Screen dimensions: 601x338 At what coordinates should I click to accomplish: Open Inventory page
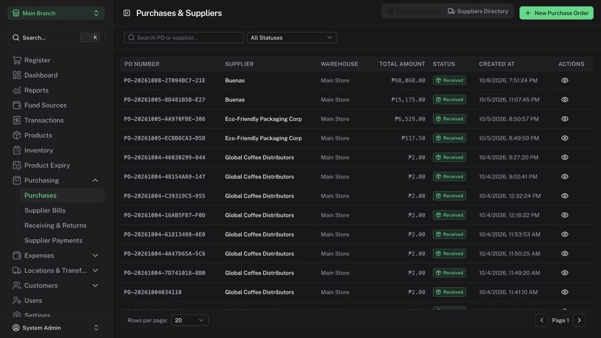coord(56,150)
